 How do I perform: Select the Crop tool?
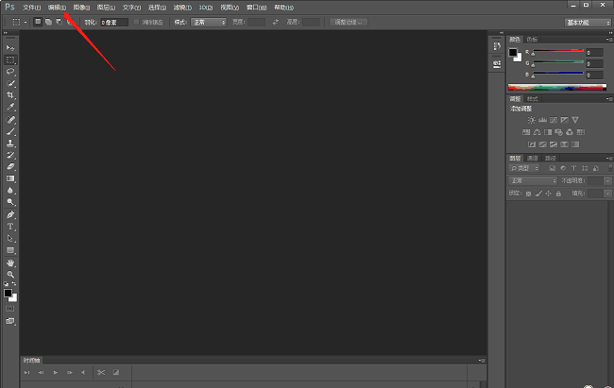click(10, 95)
